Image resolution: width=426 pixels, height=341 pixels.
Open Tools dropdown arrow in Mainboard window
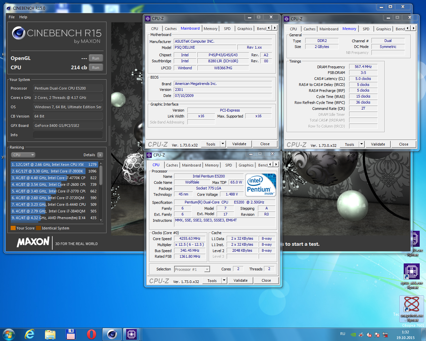[223, 144]
